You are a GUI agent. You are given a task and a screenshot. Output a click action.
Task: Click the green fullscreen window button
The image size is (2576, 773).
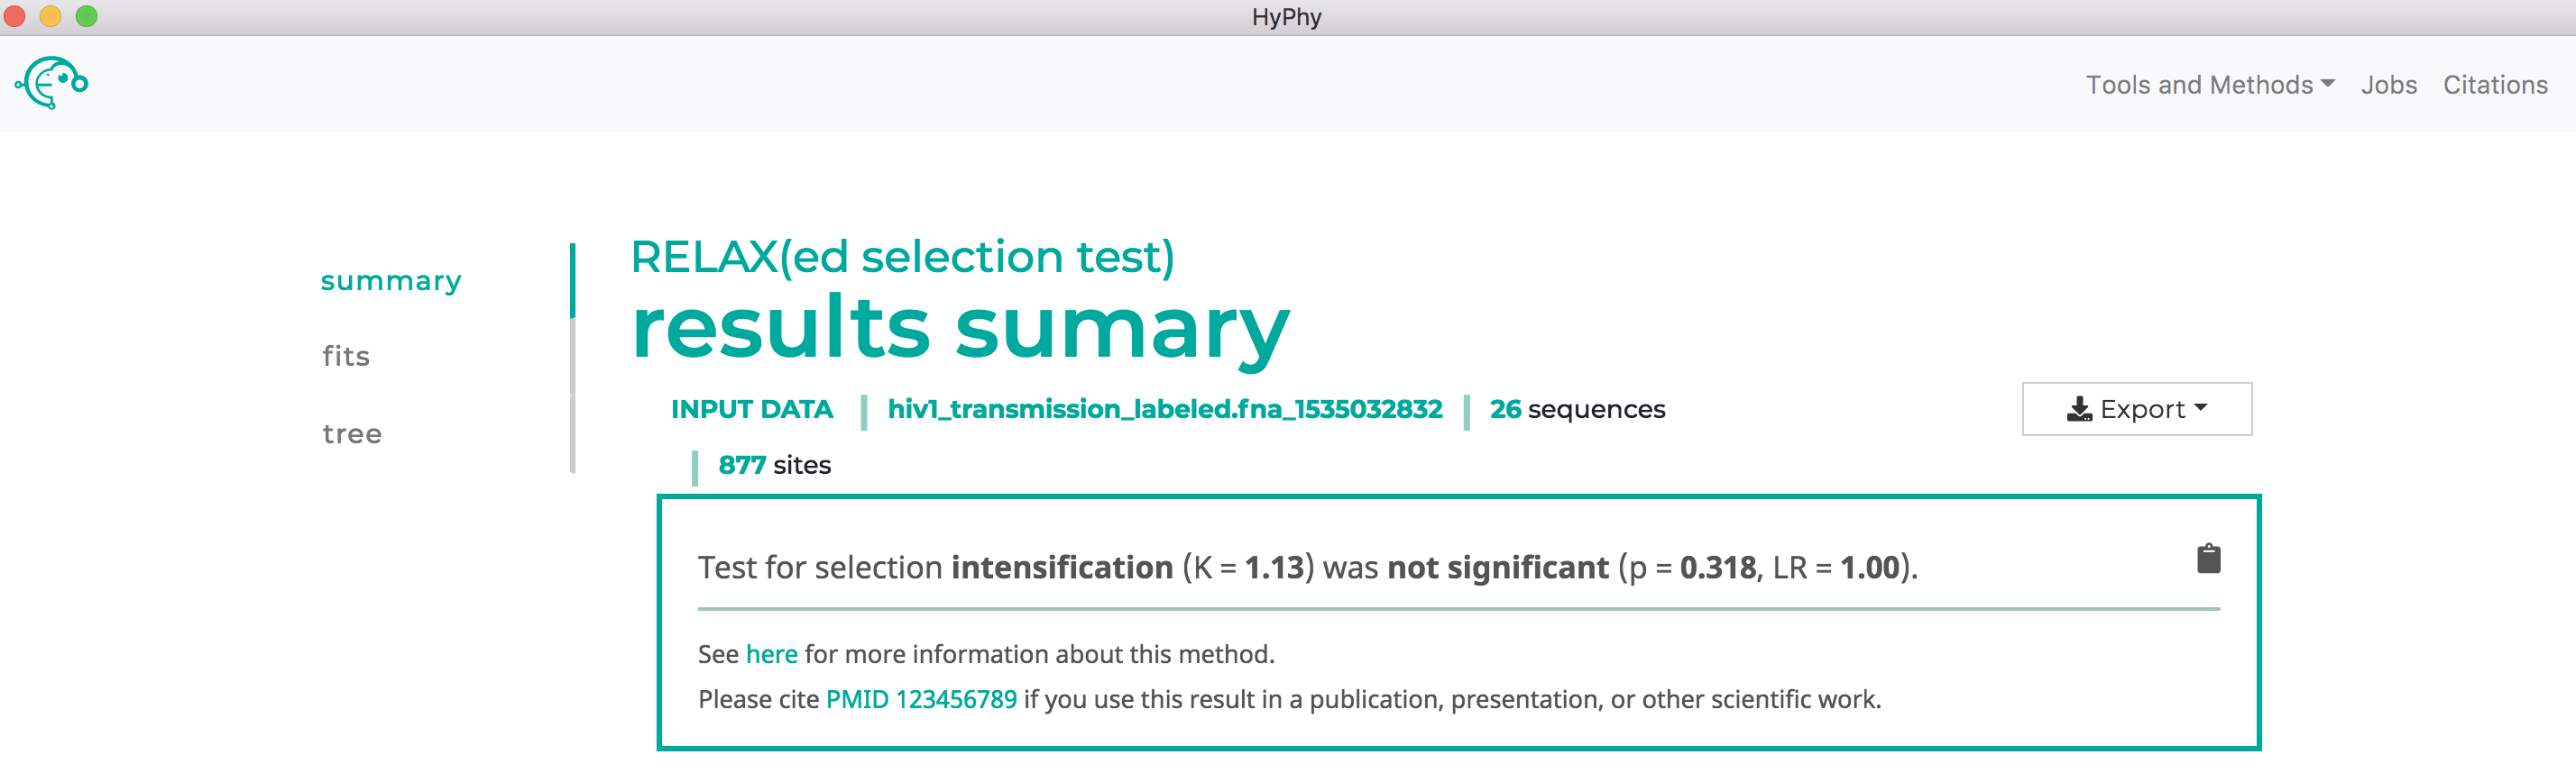pos(87,16)
